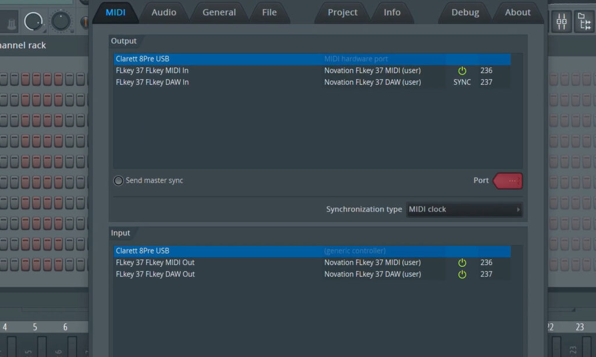Click the large round knob at top left
The image size is (596, 357).
[x=33, y=22]
